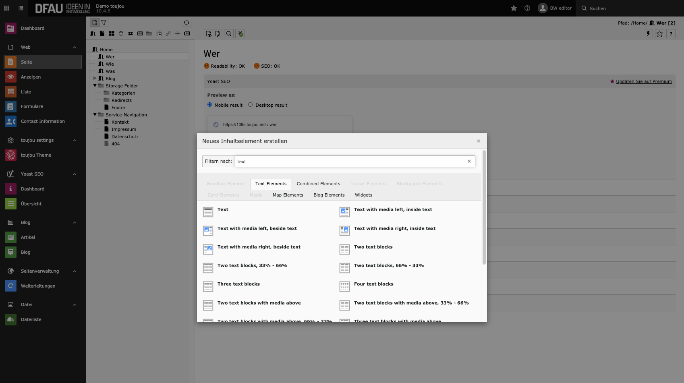Open the Anzeigen module eye icon

tap(11, 77)
